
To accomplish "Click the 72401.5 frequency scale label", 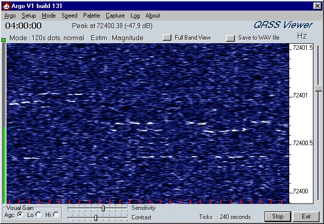I will coord(303,48).
